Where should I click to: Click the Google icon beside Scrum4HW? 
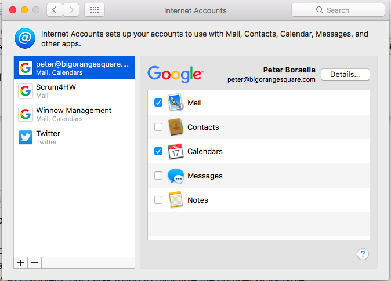click(x=26, y=91)
